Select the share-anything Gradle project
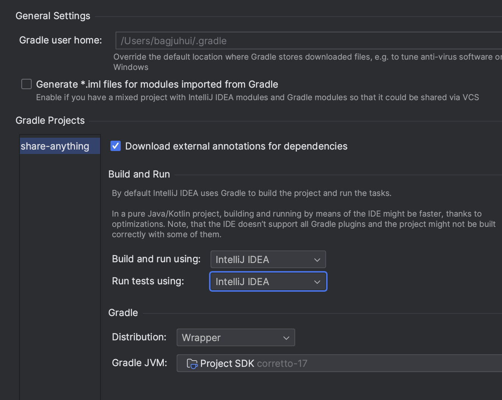 click(55, 146)
